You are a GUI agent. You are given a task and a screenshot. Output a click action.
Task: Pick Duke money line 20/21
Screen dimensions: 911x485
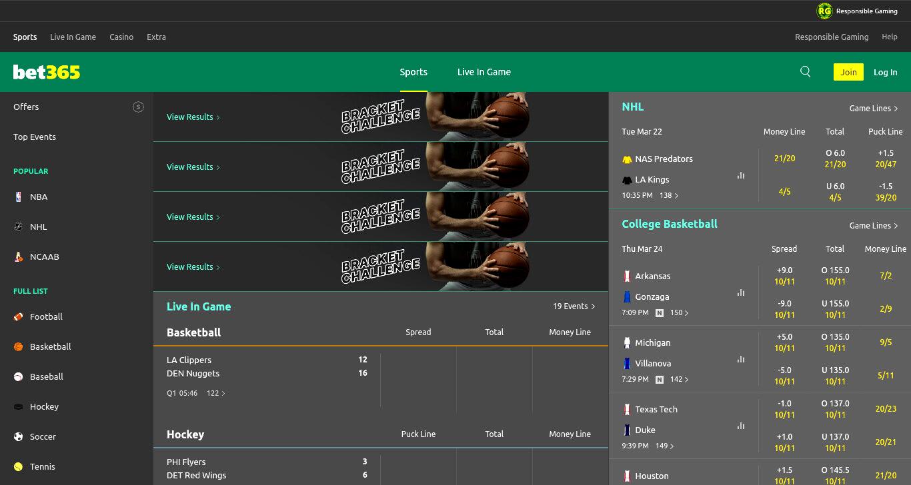coord(886,442)
